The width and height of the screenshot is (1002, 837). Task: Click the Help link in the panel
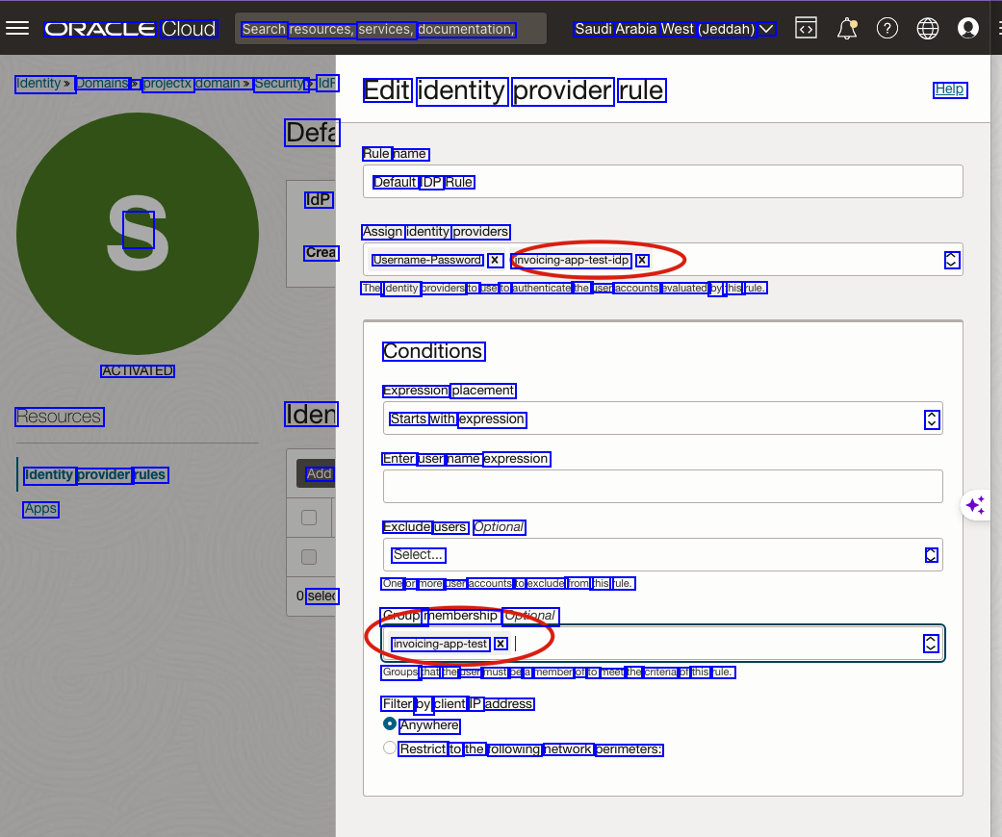(949, 89)
